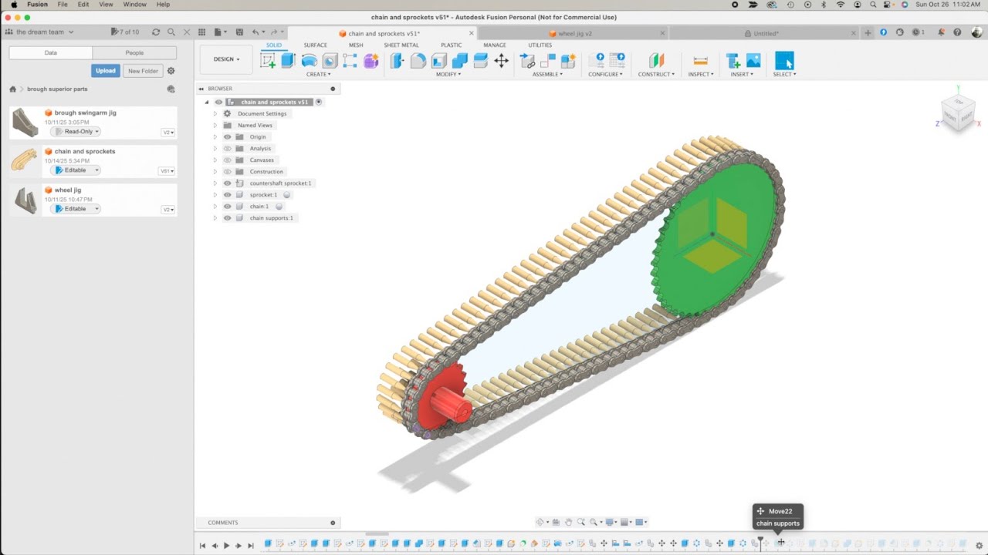Switch to the SHEET METAL ribbon tab
The width and height of the screenshot is (988, 555).
pyautogui.click(x=401, y=45)
